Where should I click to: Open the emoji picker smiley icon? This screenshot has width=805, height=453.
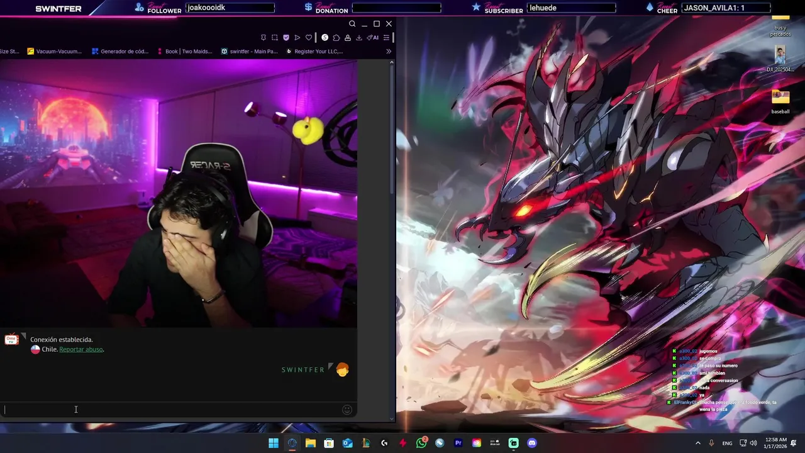347,410
